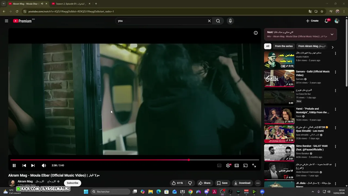Select the From the series chip
Image resolution: width=348 pixels, height=196 pixels.
[x=284, y=46]
